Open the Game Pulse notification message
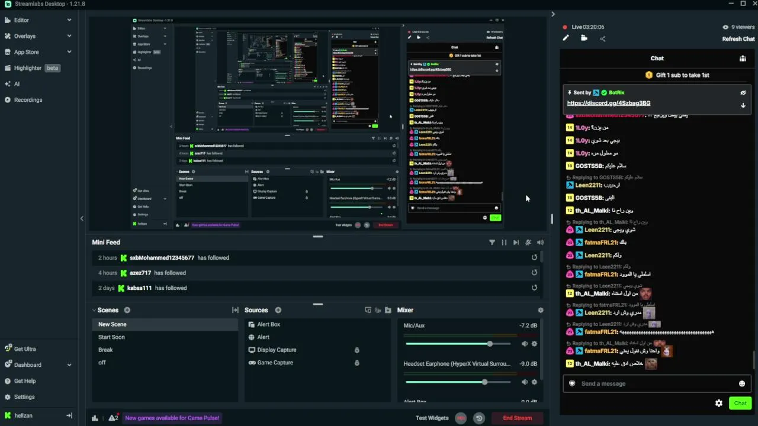Viewport: 758px width, 426px height. [x=172, y=418]
